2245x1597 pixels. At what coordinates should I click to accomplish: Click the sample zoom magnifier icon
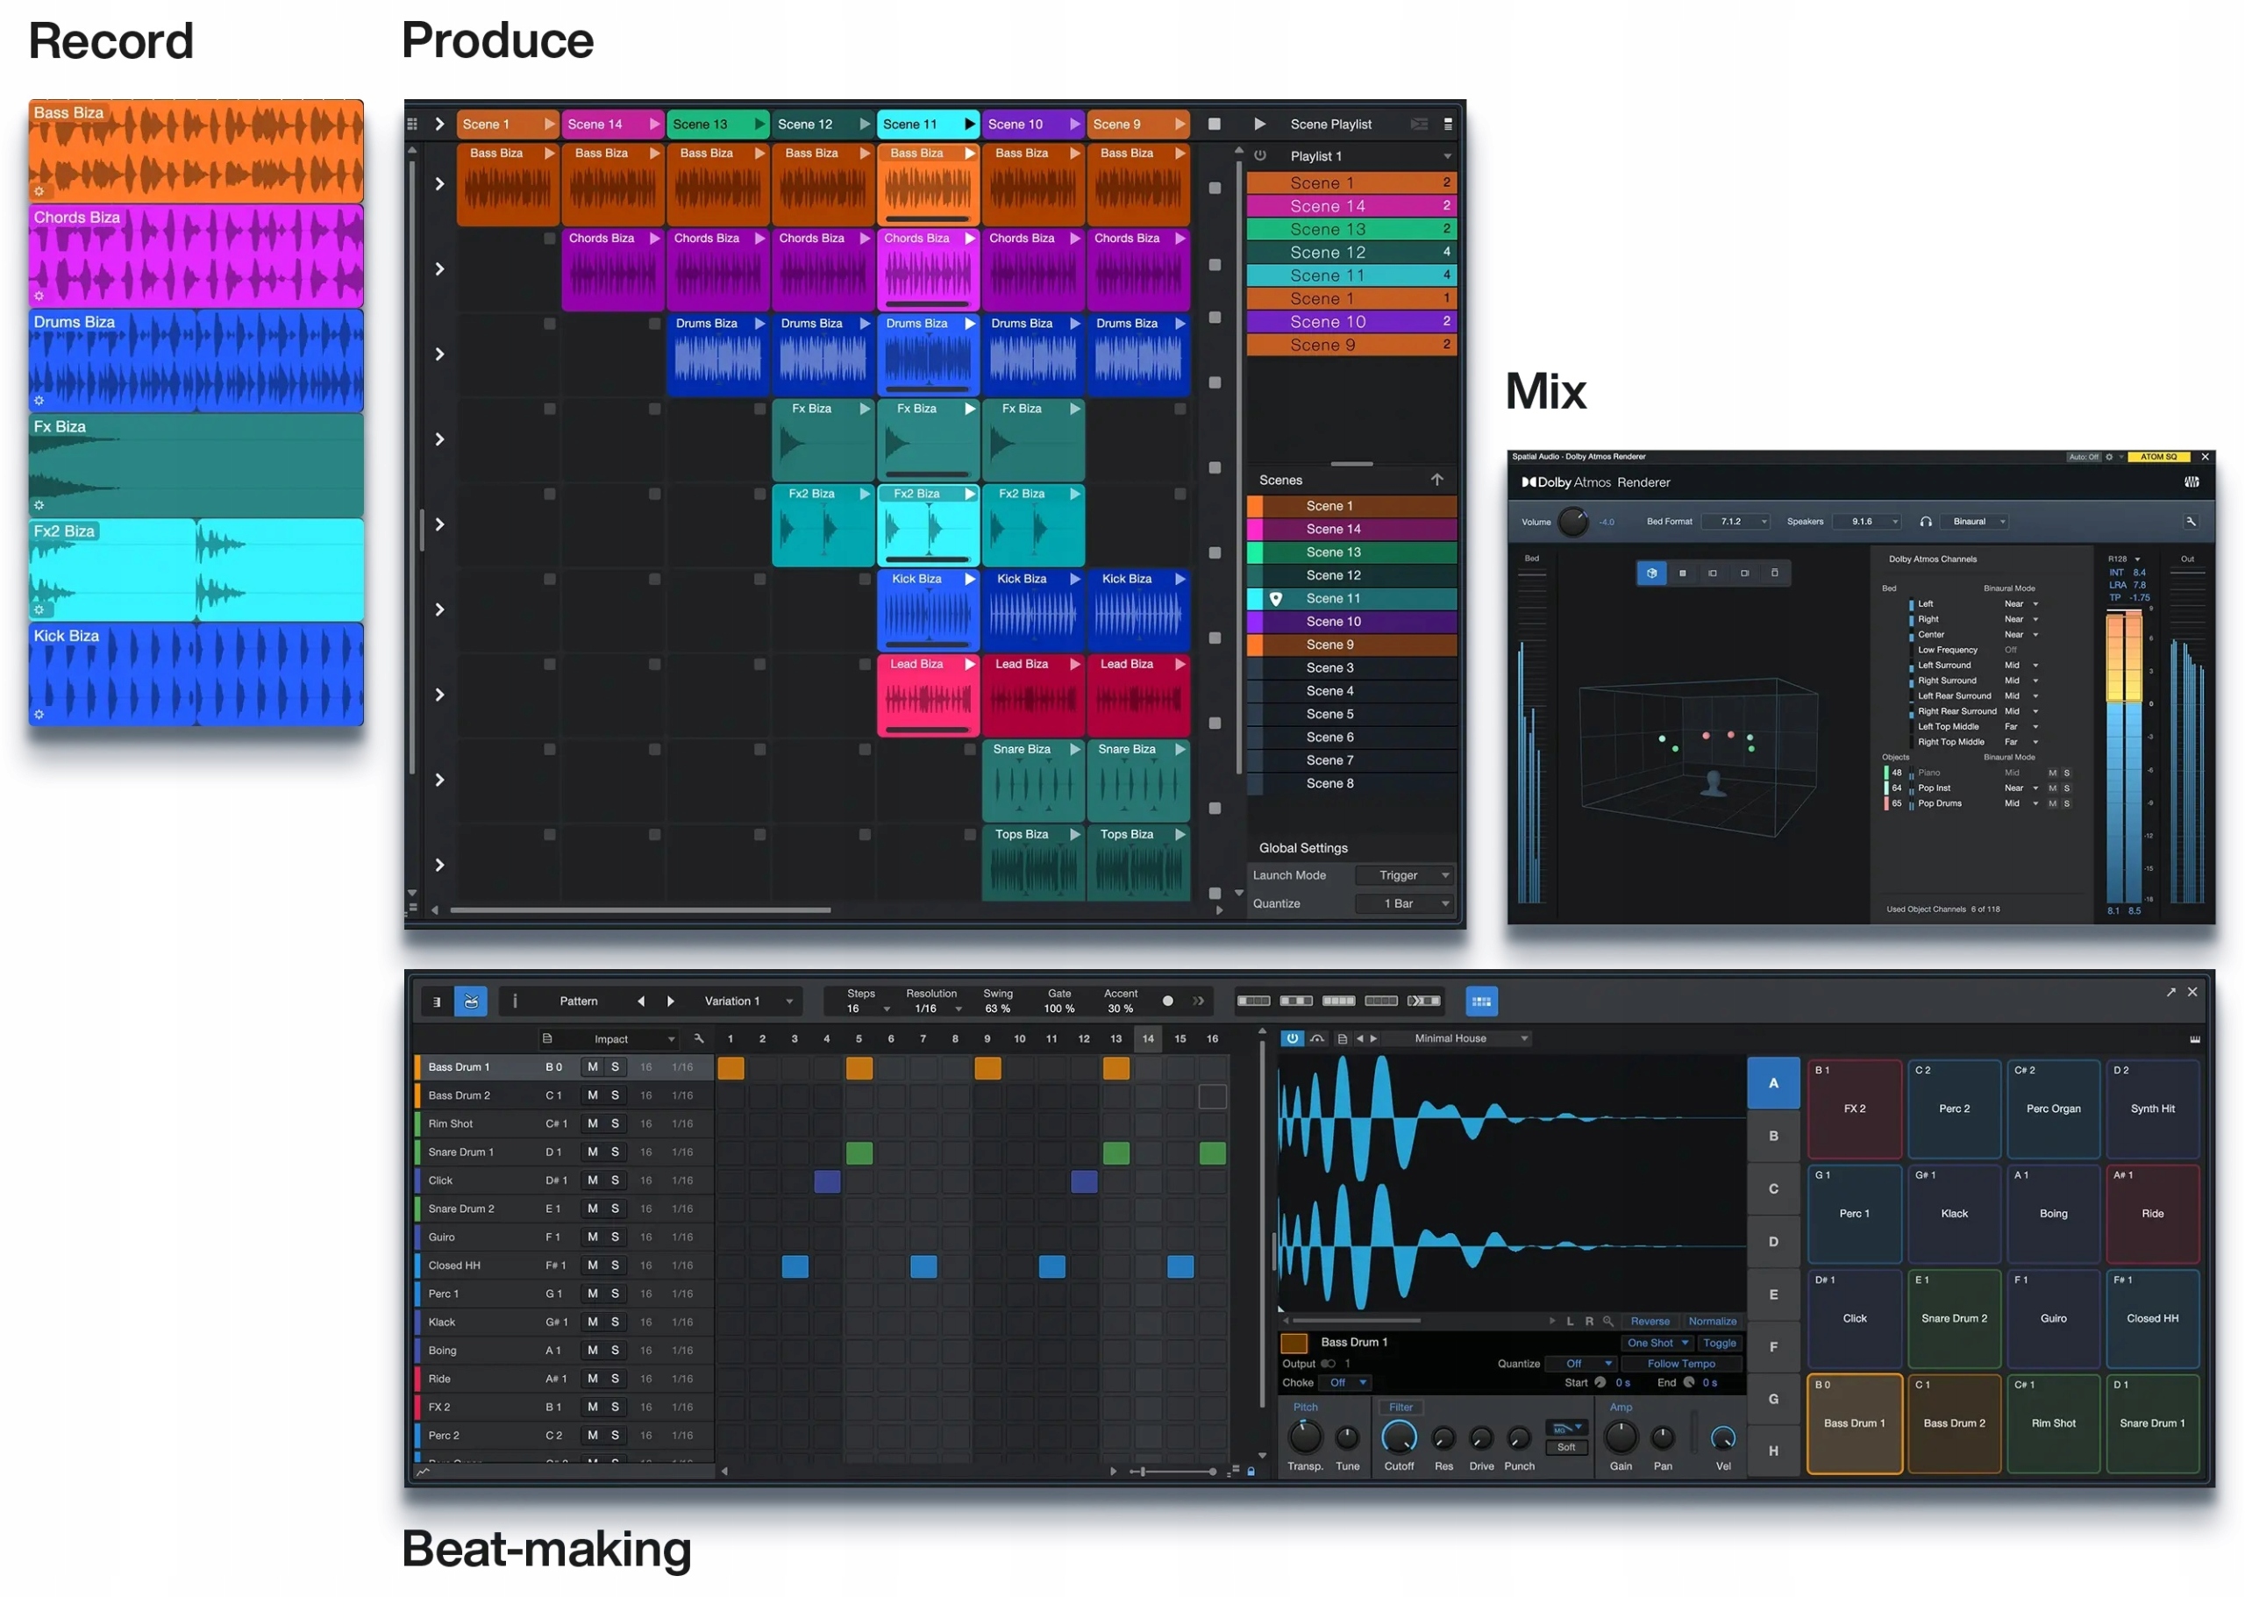click(x=1607, y=1321)
